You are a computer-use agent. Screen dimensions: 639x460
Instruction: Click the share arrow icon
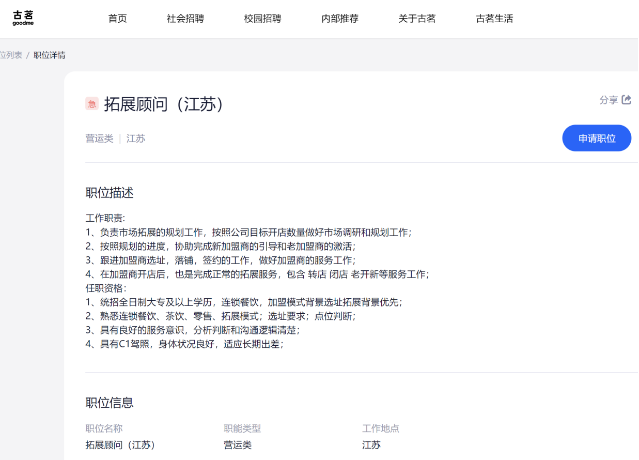627,100
